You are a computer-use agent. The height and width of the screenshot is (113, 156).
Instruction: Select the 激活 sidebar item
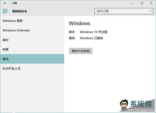(32, 59)
